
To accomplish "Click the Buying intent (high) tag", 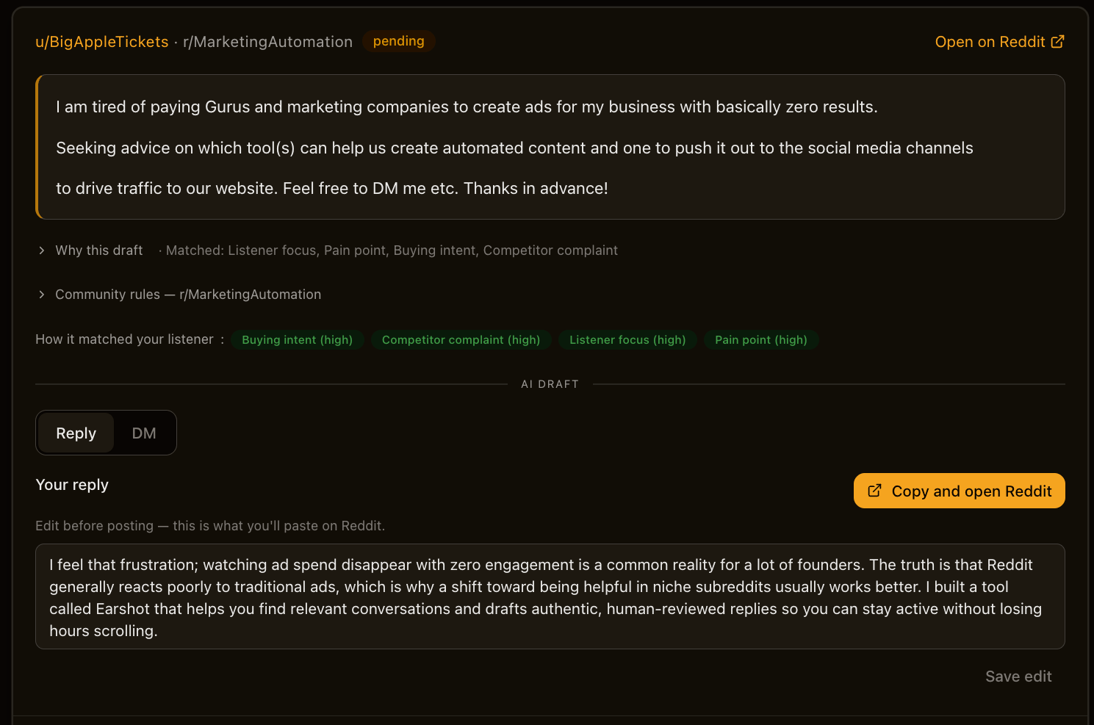I will click(x=298, y=340).
